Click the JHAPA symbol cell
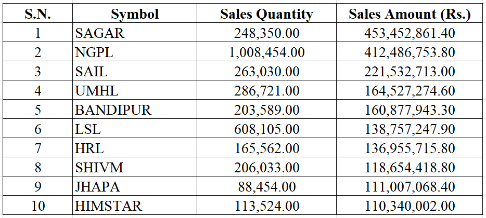The width and height of the screenshot is (486, 218). [x=98, y=187]
